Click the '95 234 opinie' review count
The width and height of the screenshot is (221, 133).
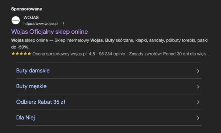click(x=112, y=54)
